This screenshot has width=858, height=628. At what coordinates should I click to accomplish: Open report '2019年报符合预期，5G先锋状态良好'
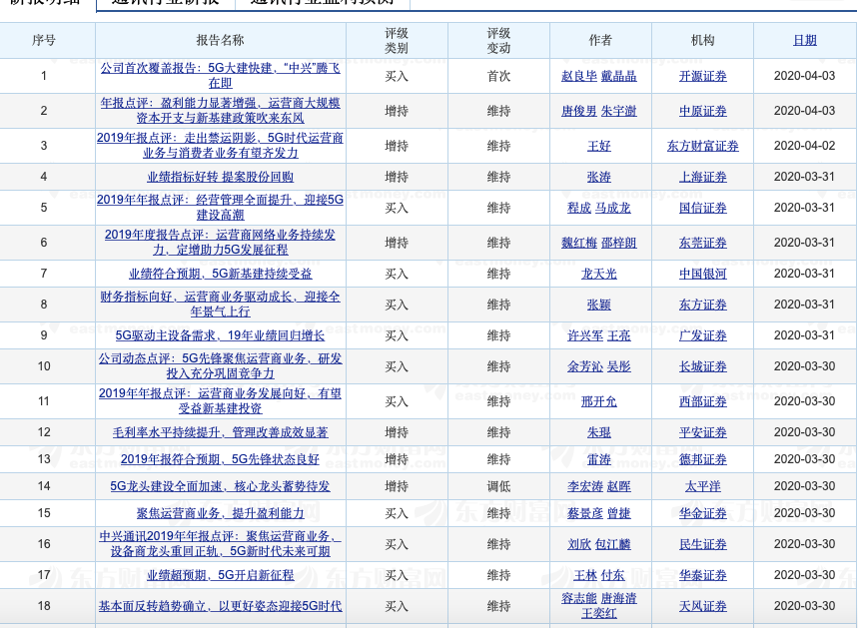tap(221, 459)
